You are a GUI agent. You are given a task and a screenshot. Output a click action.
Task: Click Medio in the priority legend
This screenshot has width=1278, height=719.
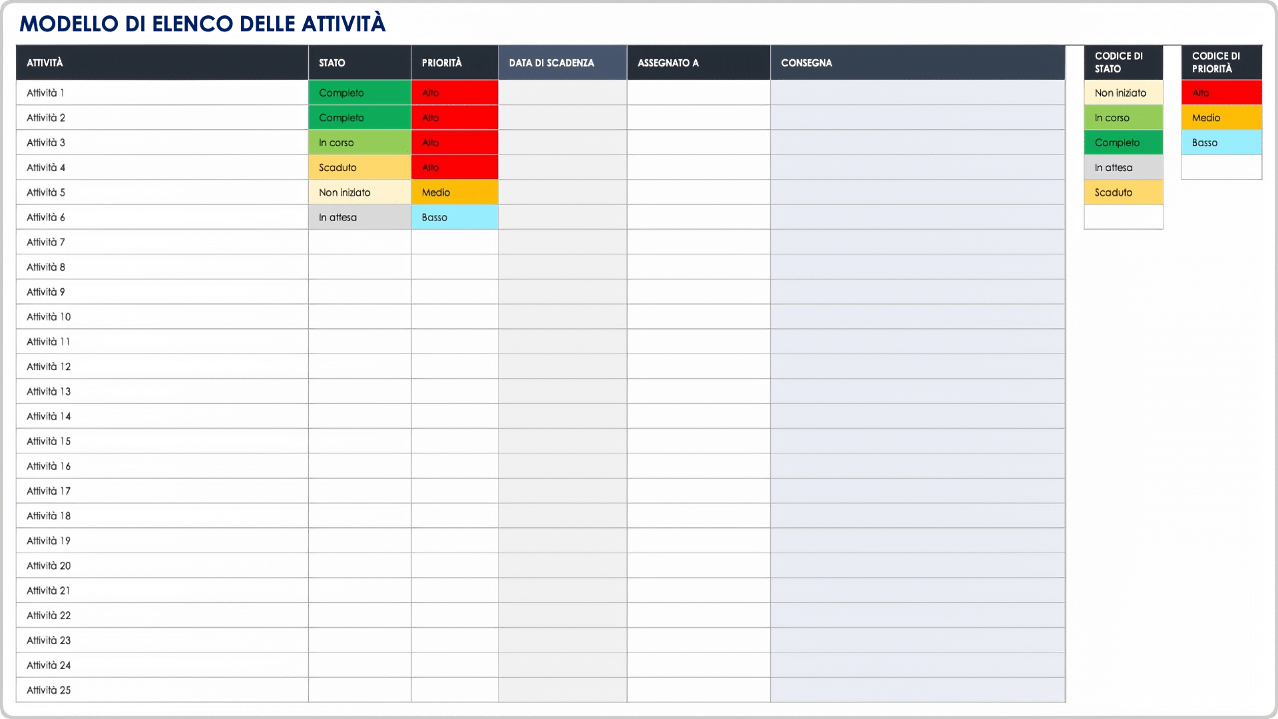coord(1221,118)
